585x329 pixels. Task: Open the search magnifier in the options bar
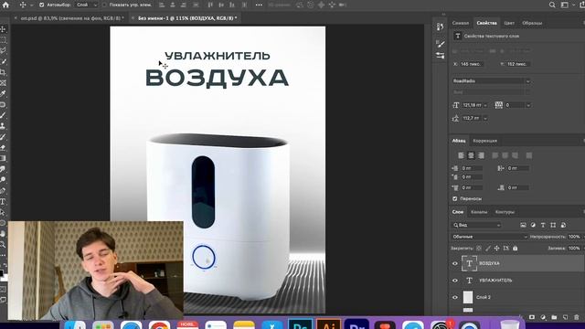point(552,5)
